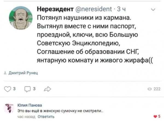Click the tweet text about наушники
Viewport: 164px width, 121px height.
point(95,39)
